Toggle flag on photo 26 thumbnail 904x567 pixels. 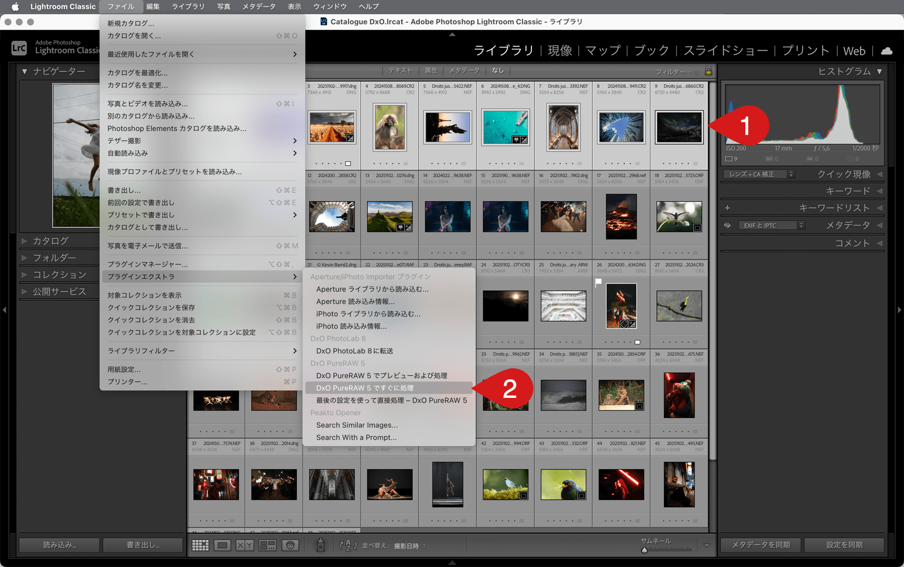[598, 282]
